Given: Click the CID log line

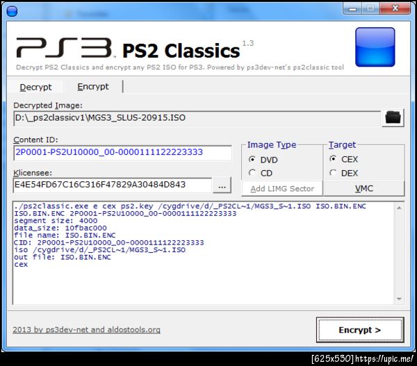Looking at the screenshot, I should [109, 242].
